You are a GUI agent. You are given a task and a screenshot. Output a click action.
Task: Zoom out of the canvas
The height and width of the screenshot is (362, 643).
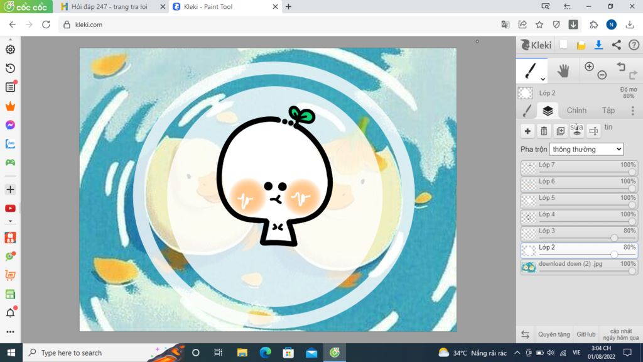point(602,75)
